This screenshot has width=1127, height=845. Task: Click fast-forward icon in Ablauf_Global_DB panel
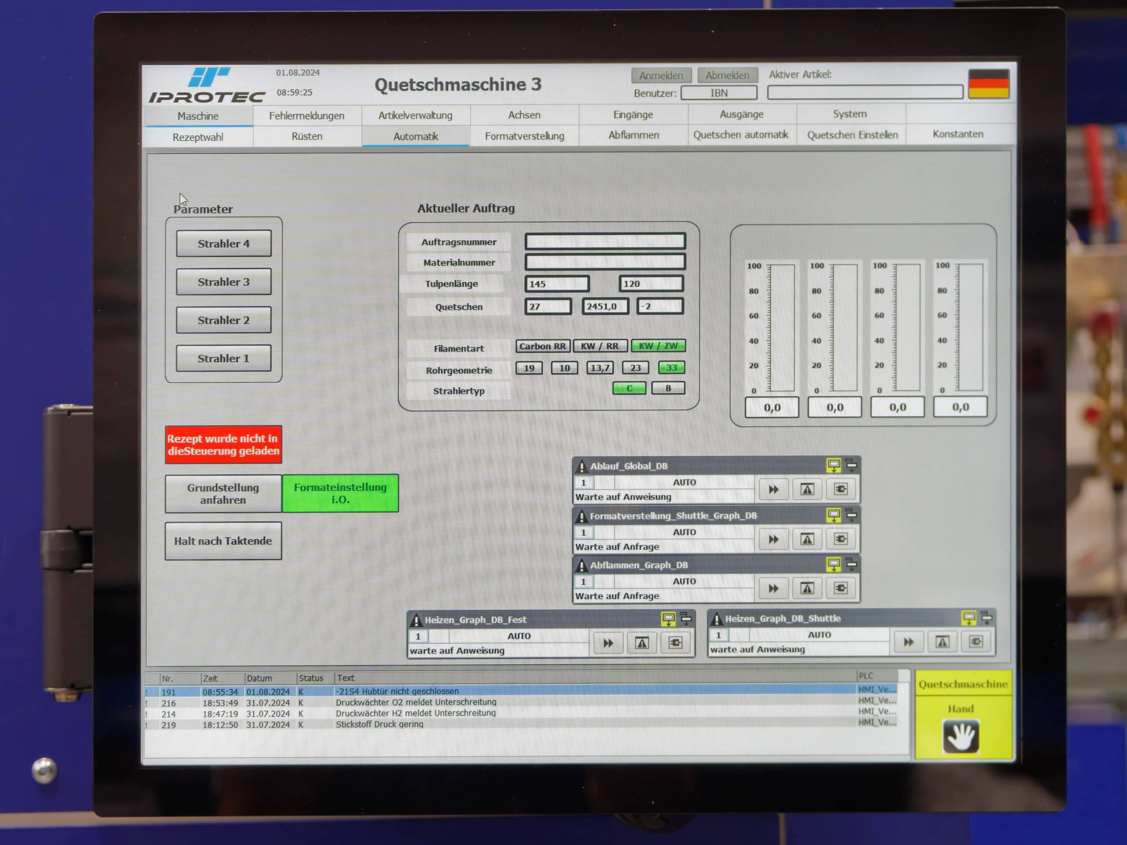(x=773, y=489)
